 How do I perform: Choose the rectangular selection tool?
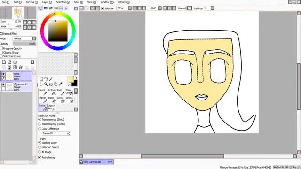click(x=41, y=79)
